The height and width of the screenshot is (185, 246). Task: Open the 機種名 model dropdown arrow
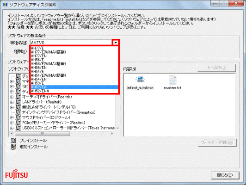(x=116, y=43)
